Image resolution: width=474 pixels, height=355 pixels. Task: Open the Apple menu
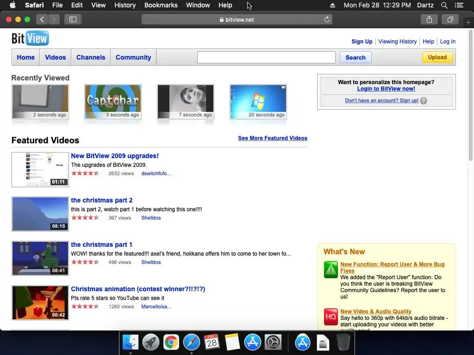coord(12,5)
